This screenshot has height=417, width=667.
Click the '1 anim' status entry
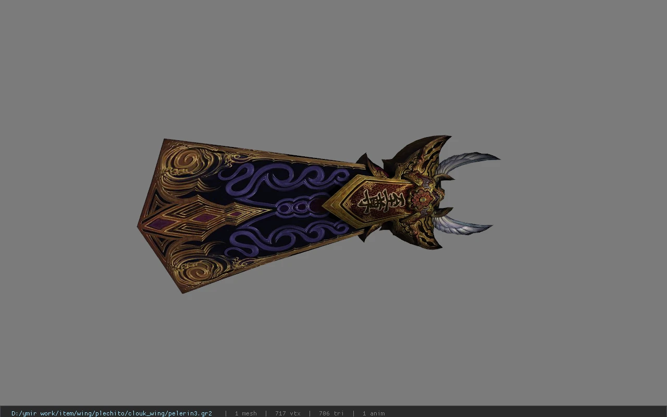374,413
